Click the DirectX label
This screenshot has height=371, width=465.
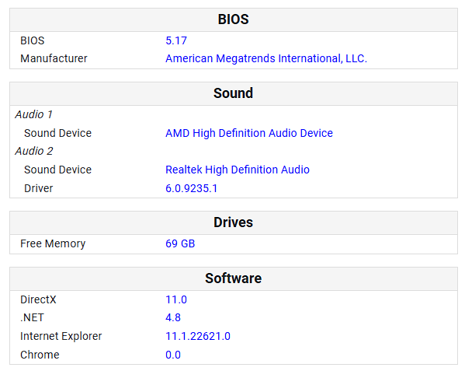[38, 299]
